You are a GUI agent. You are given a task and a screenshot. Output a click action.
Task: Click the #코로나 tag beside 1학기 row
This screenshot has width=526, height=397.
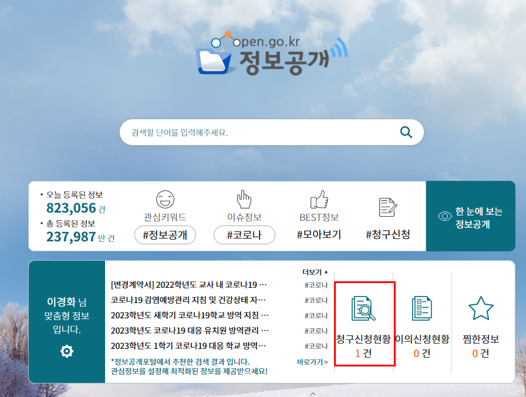click(x=316, y=346)
